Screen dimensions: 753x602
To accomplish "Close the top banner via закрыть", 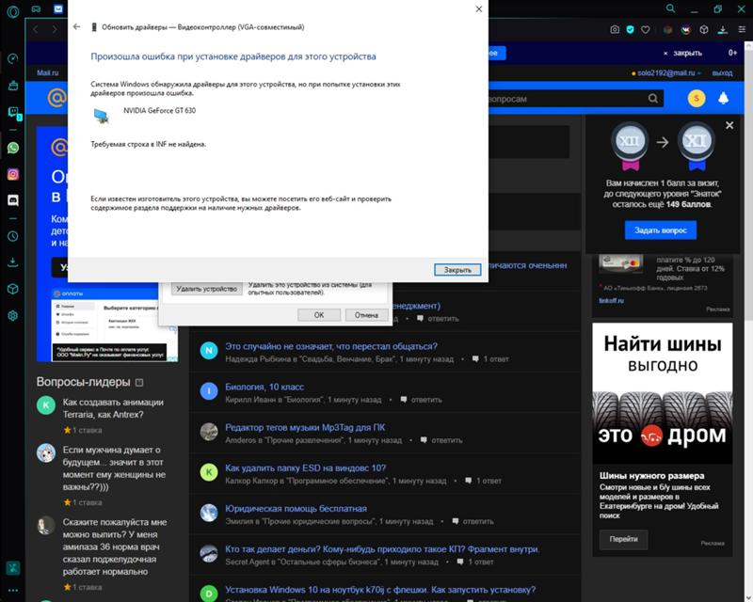I will pyautogui.click(x=682, y=53).
